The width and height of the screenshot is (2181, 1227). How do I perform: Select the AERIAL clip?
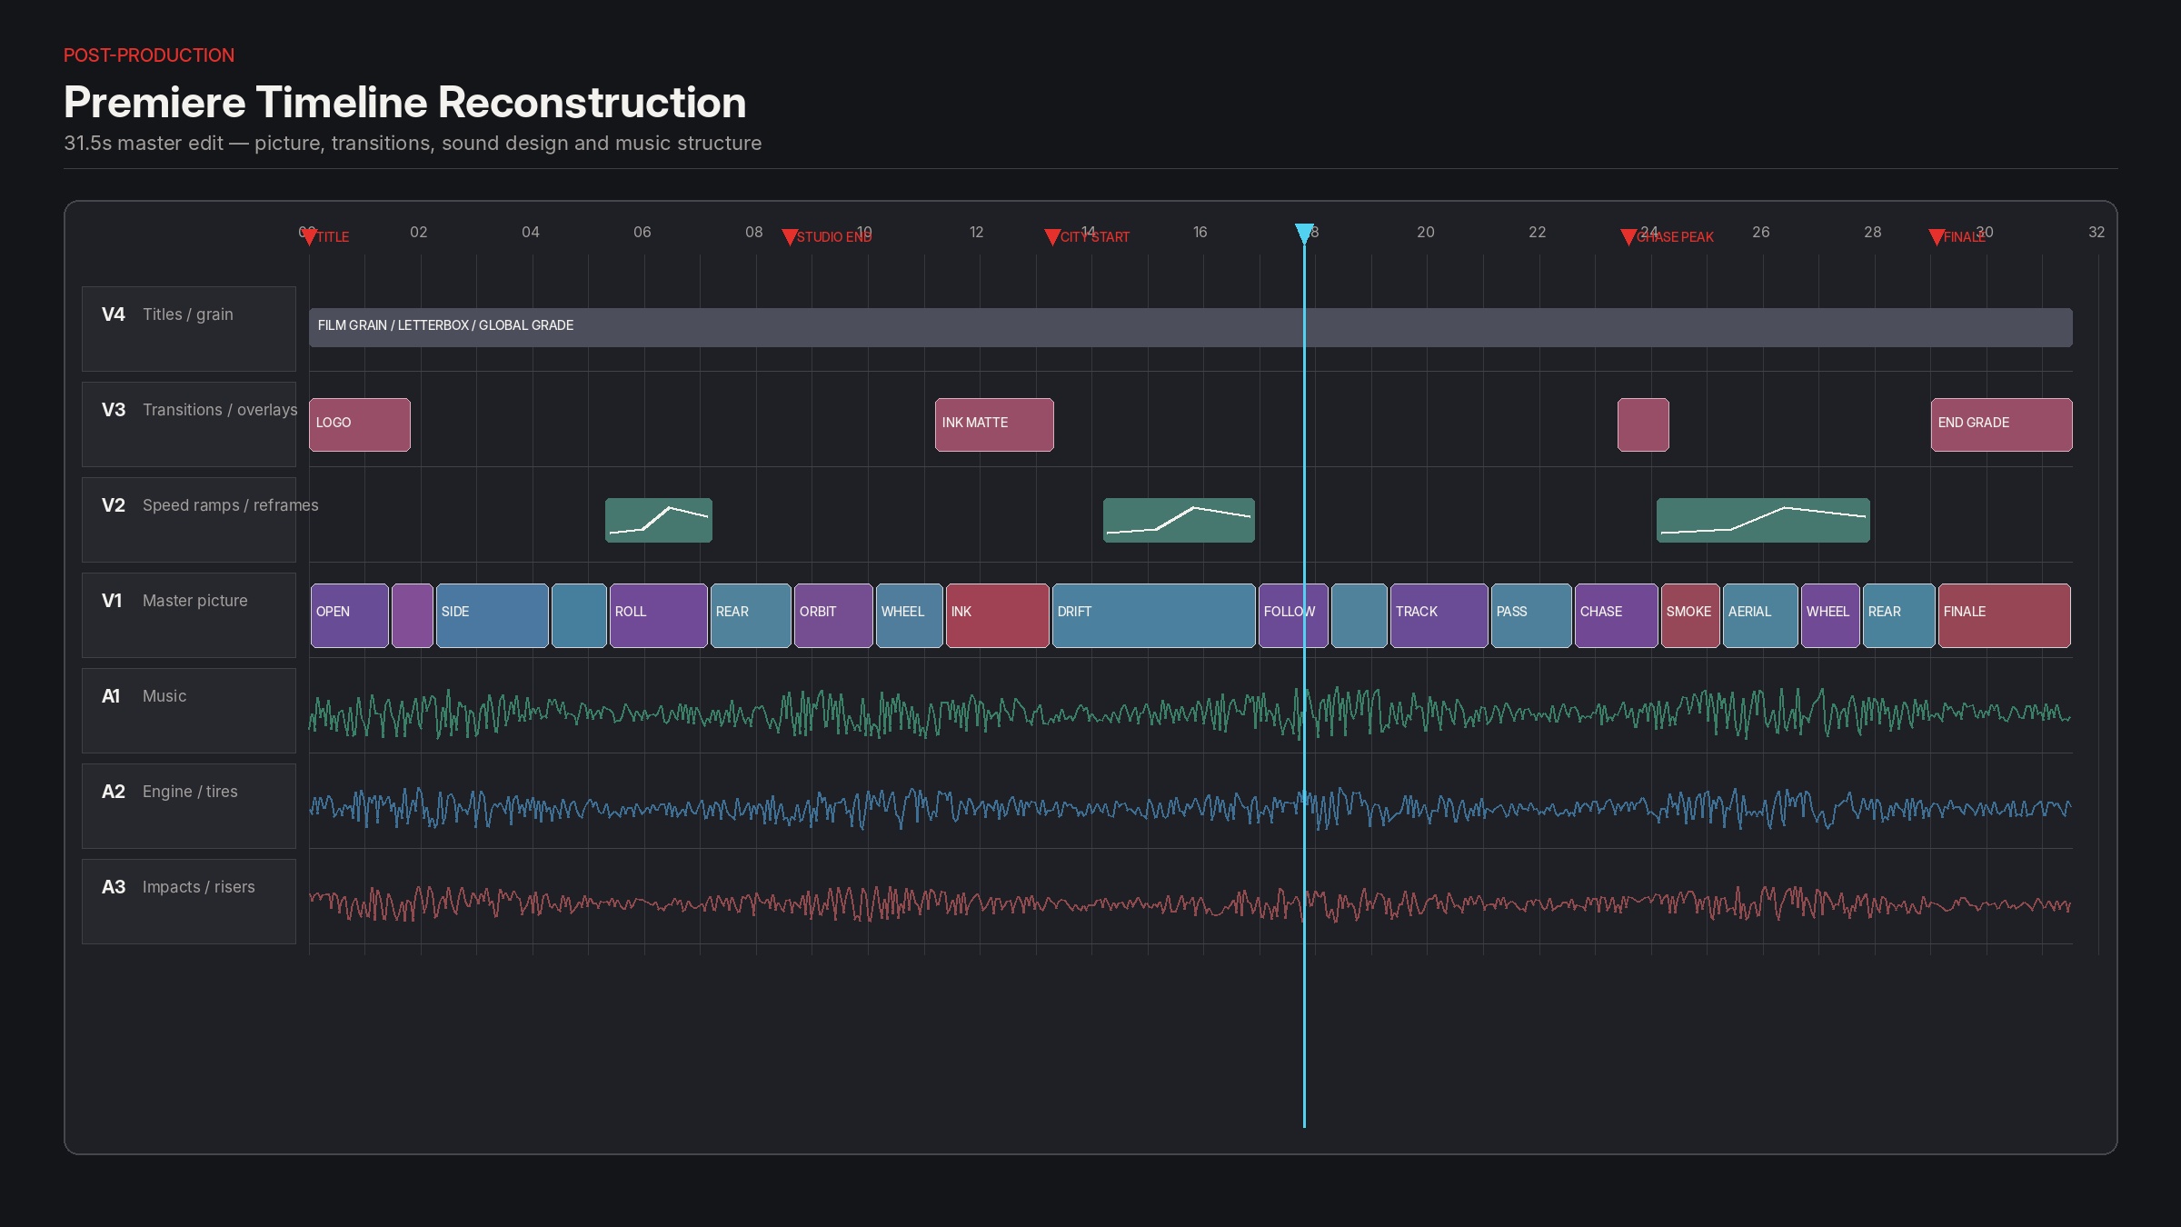click(x=1760, y=615)
